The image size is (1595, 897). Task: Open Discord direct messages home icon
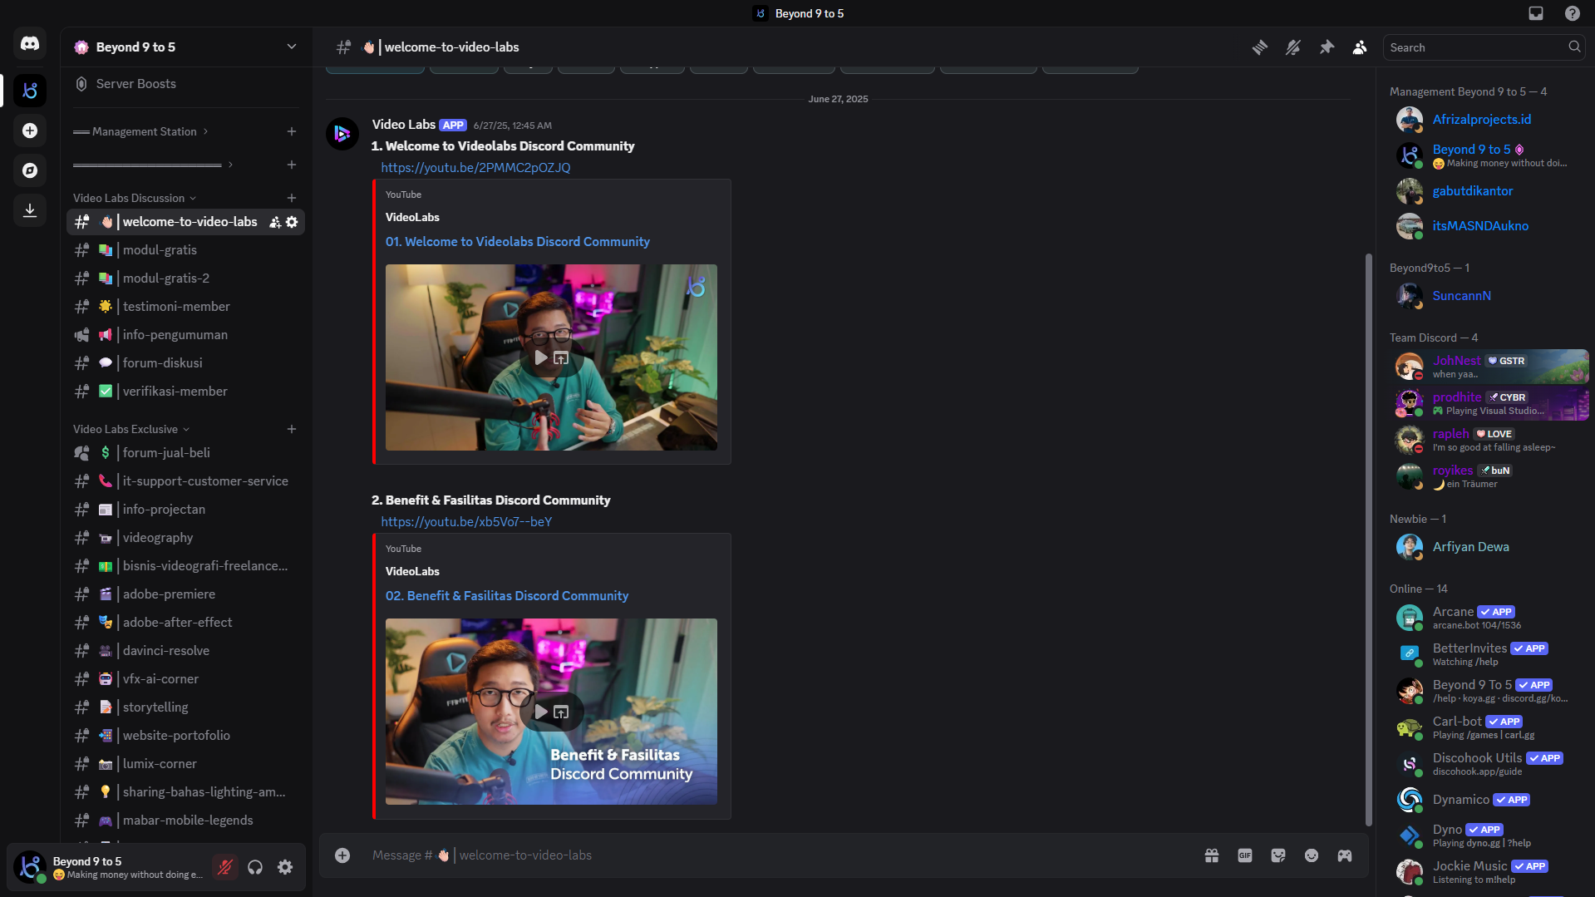pos(30,43)
